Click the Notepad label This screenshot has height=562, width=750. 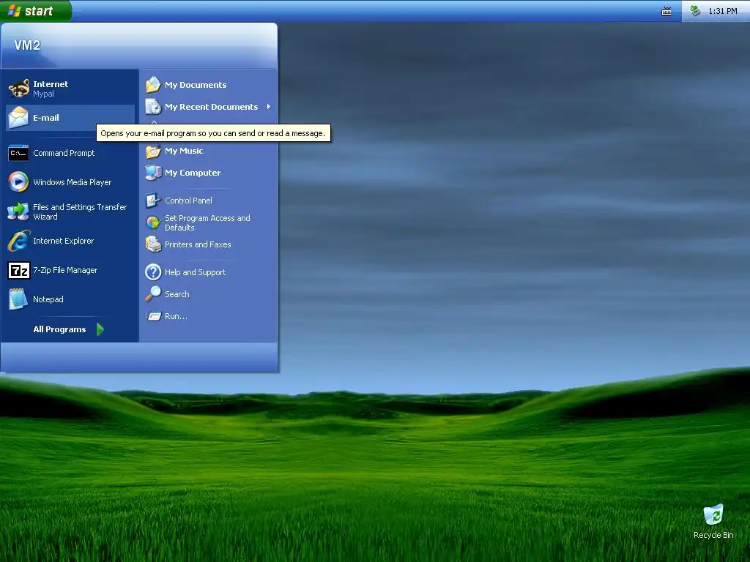[x=48, y=299]
